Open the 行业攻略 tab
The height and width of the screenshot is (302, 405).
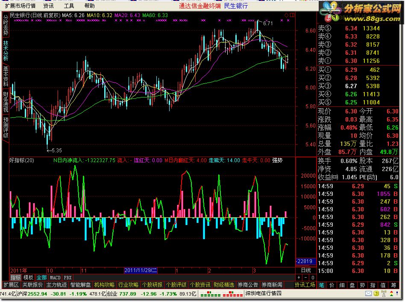point(128,285)
